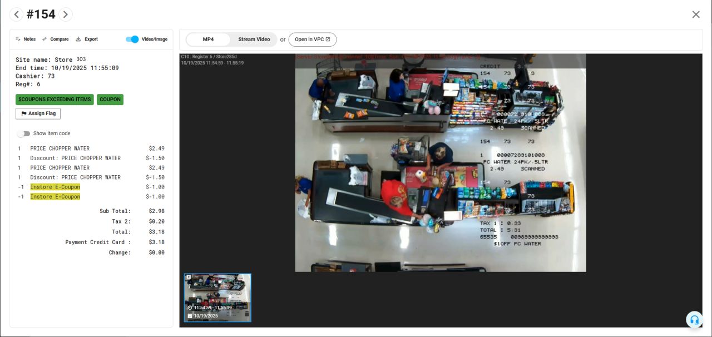Select the green COUPON tag
The image size is (712, 337).
(x=110, y=100)
